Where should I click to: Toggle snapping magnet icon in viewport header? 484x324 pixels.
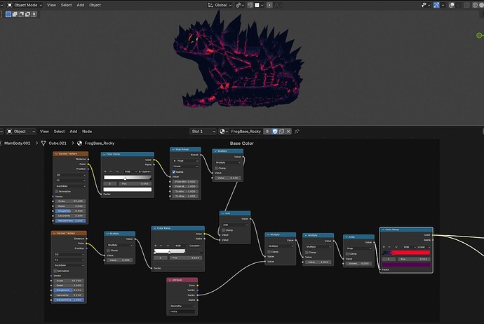(250, 5)
